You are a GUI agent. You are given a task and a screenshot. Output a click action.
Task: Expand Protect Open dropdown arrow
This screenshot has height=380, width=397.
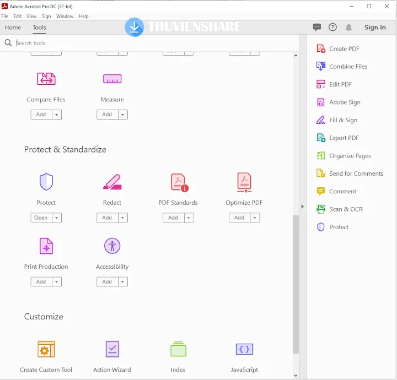(57, 218)
